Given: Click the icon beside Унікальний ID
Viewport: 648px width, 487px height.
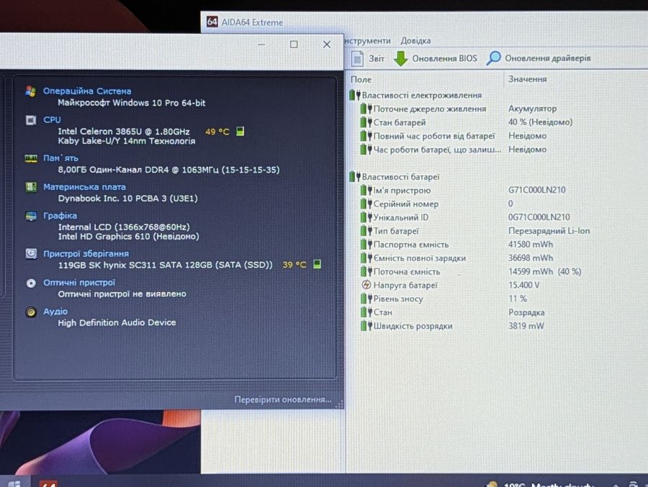Looking at the screenshot, I should click(x=366, y=217).
